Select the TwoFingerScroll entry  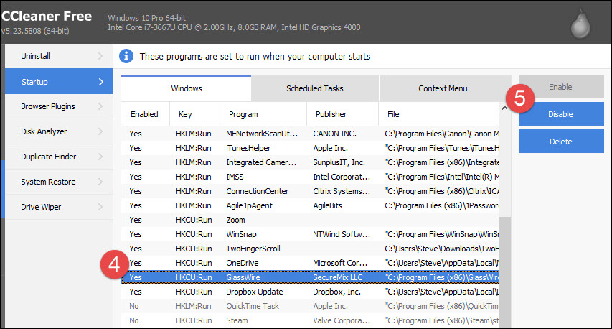tap(310, 249)
